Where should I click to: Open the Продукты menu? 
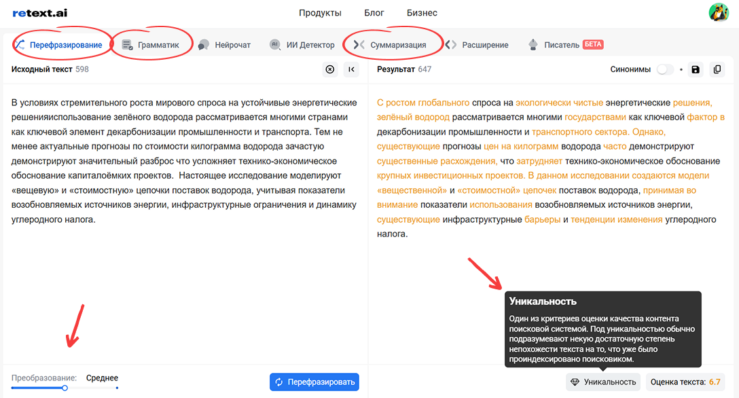(x=320, y=13)
